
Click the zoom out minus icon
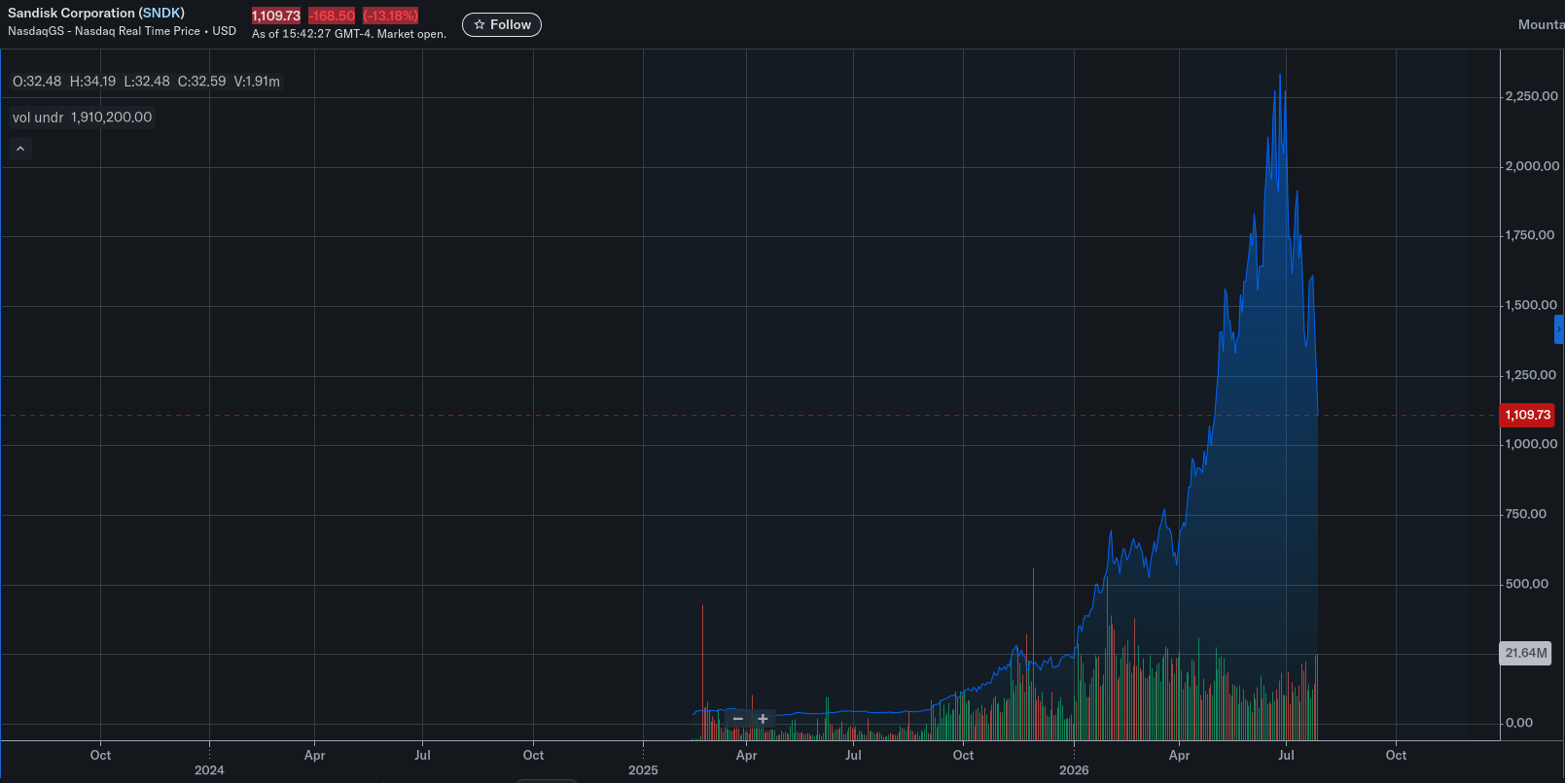[x=738, y=719]
